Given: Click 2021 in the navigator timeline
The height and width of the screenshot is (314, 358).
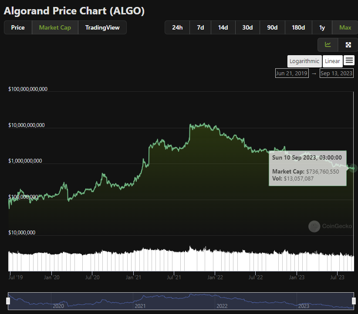Looking at the screenshot, I should coord(140,306).
